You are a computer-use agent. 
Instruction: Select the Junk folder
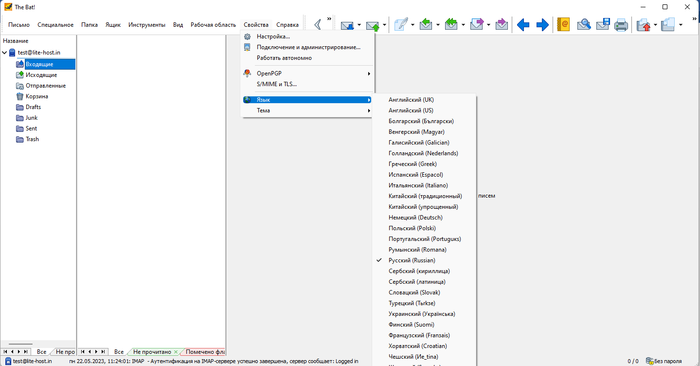coord(32,118)
